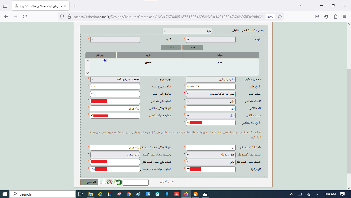
Task: Click the نام متقاضی field
Action: (x=211, y=108)
